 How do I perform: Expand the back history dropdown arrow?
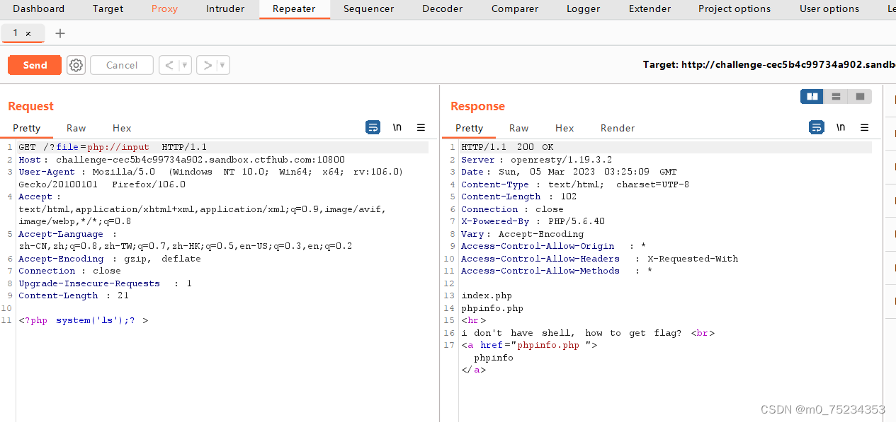coord(185,65)
